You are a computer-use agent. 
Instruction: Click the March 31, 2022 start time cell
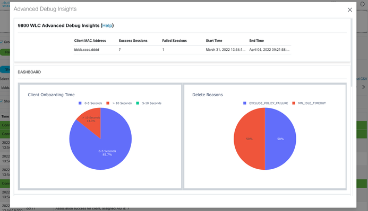coord(226,50)
